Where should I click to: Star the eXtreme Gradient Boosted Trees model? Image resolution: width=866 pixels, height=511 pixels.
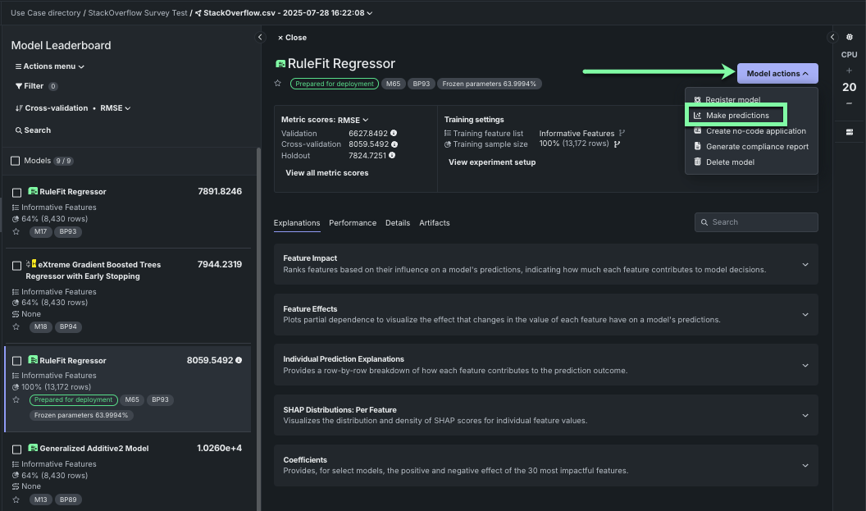point(16,326)
